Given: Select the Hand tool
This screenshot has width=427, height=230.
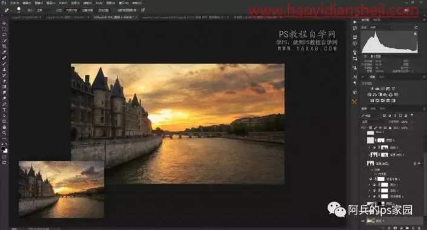Looking at the screenshot, I should pyautogui.click(x=4, y=127).
